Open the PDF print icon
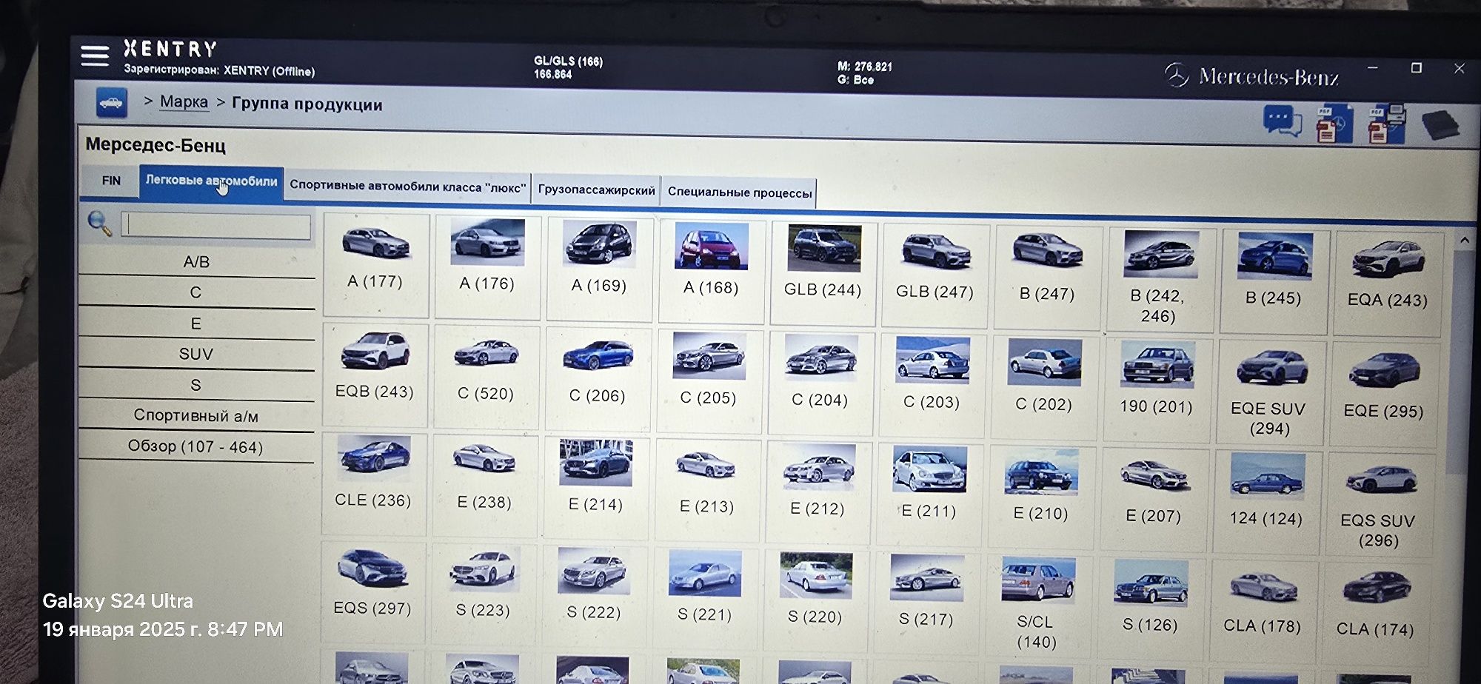 click(1386, 124)
